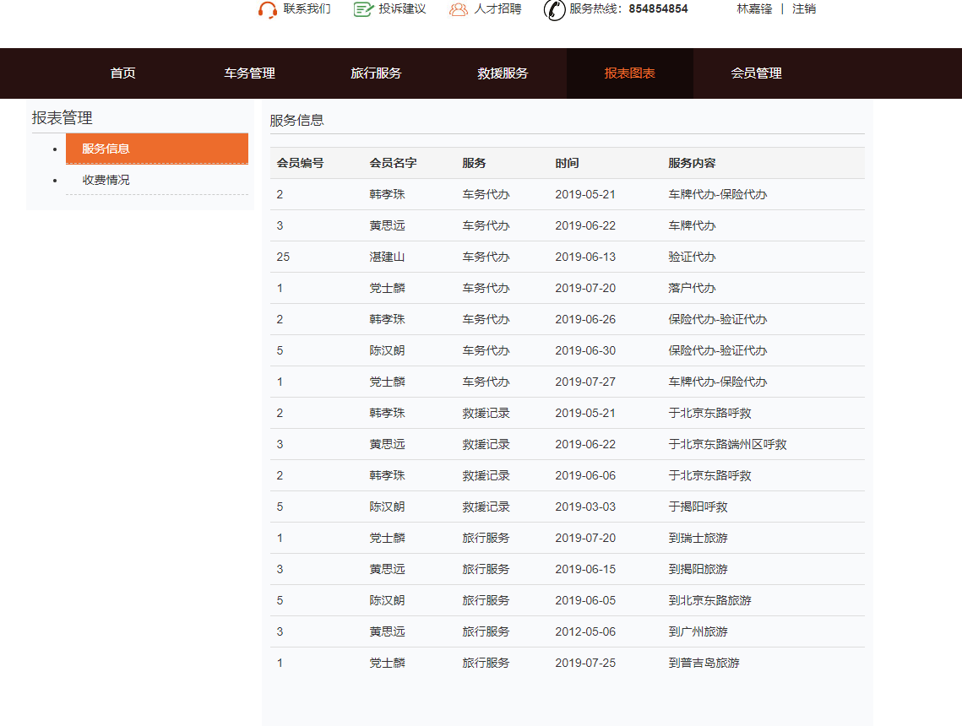Click the headset icon beside 联系我们
Image resolution: width=962 pixels, height=726 pixels.
coord(268,10)
